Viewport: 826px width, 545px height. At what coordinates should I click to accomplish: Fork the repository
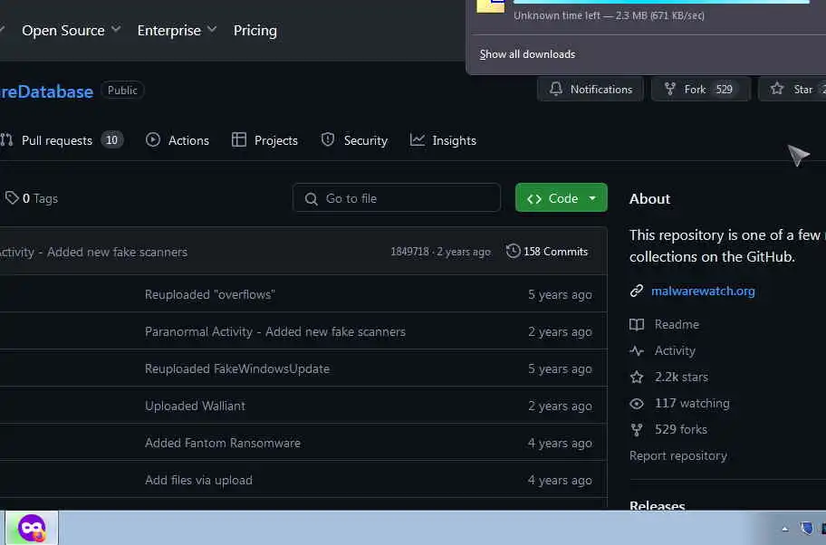[701, 89]
